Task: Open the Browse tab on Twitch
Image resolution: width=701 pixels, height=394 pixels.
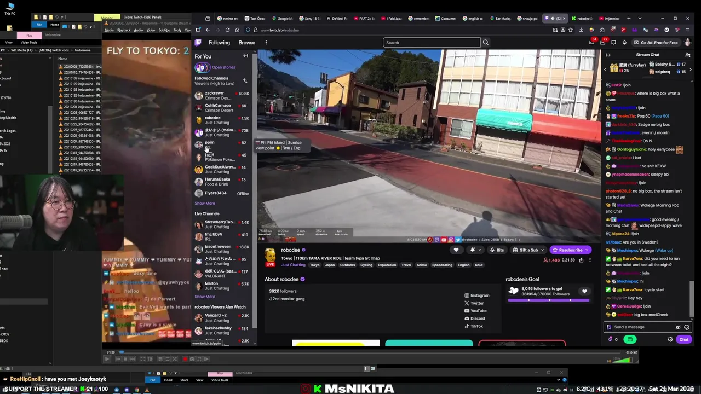Action: [246, 43]
